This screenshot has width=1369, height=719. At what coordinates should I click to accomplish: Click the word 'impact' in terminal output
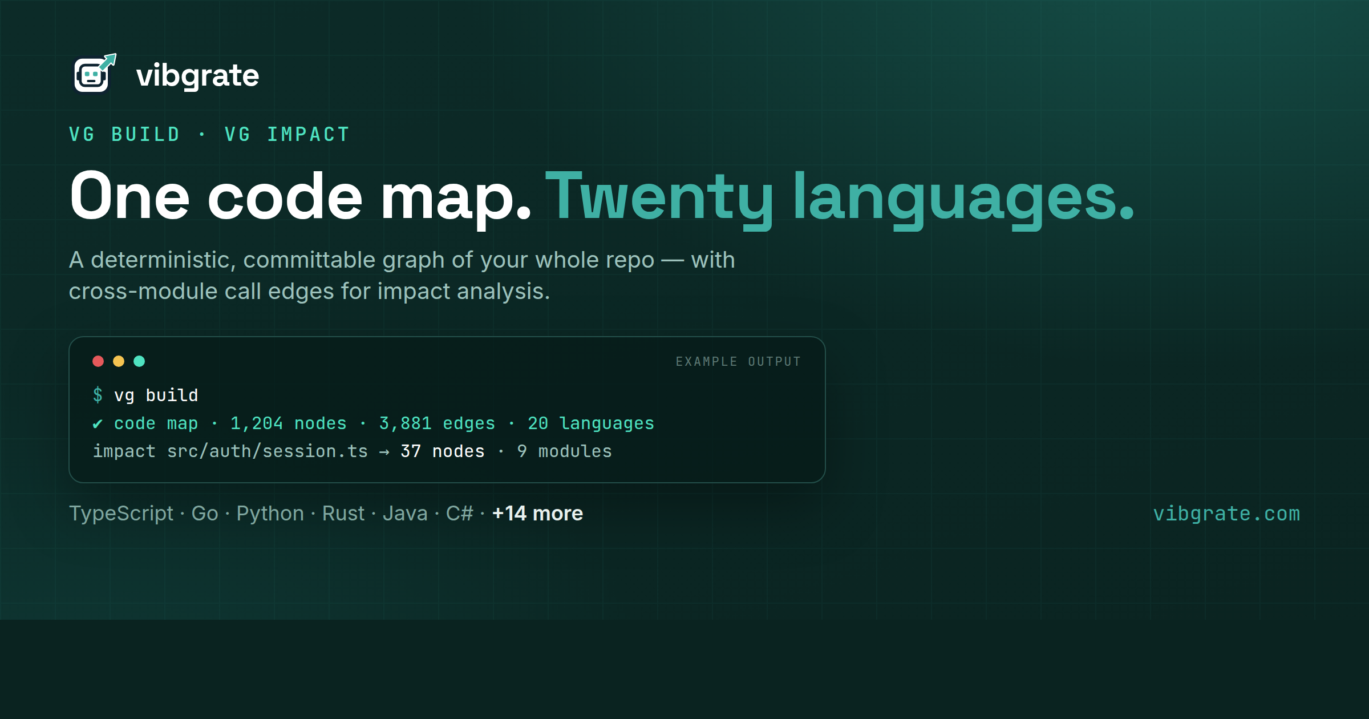(124, 451)
